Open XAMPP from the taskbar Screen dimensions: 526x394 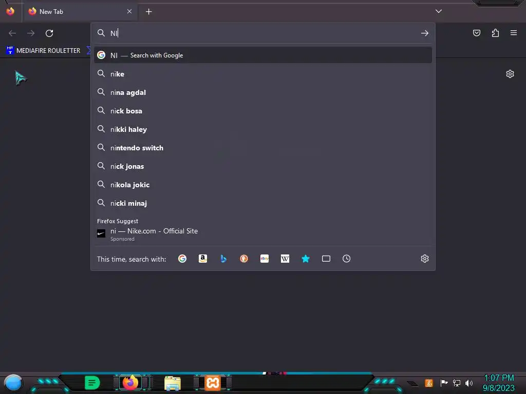(212, 383)
